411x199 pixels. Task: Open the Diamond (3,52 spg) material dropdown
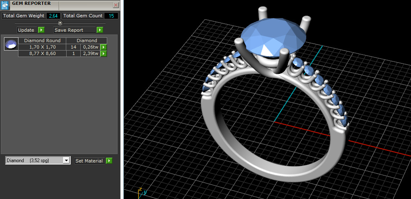38,160
